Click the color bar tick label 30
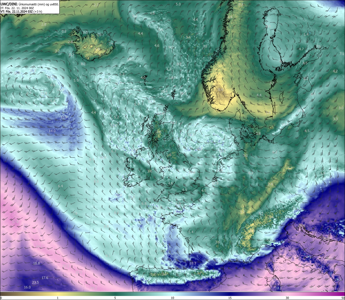Viewport: 345px width, 300px height. pyautogui.click(x=287, y=298)
